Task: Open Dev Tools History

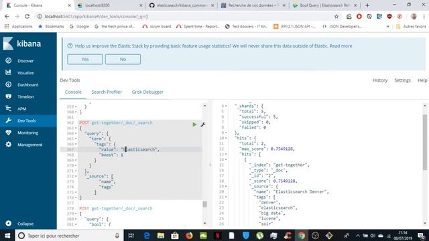Action: click(380, 80)
